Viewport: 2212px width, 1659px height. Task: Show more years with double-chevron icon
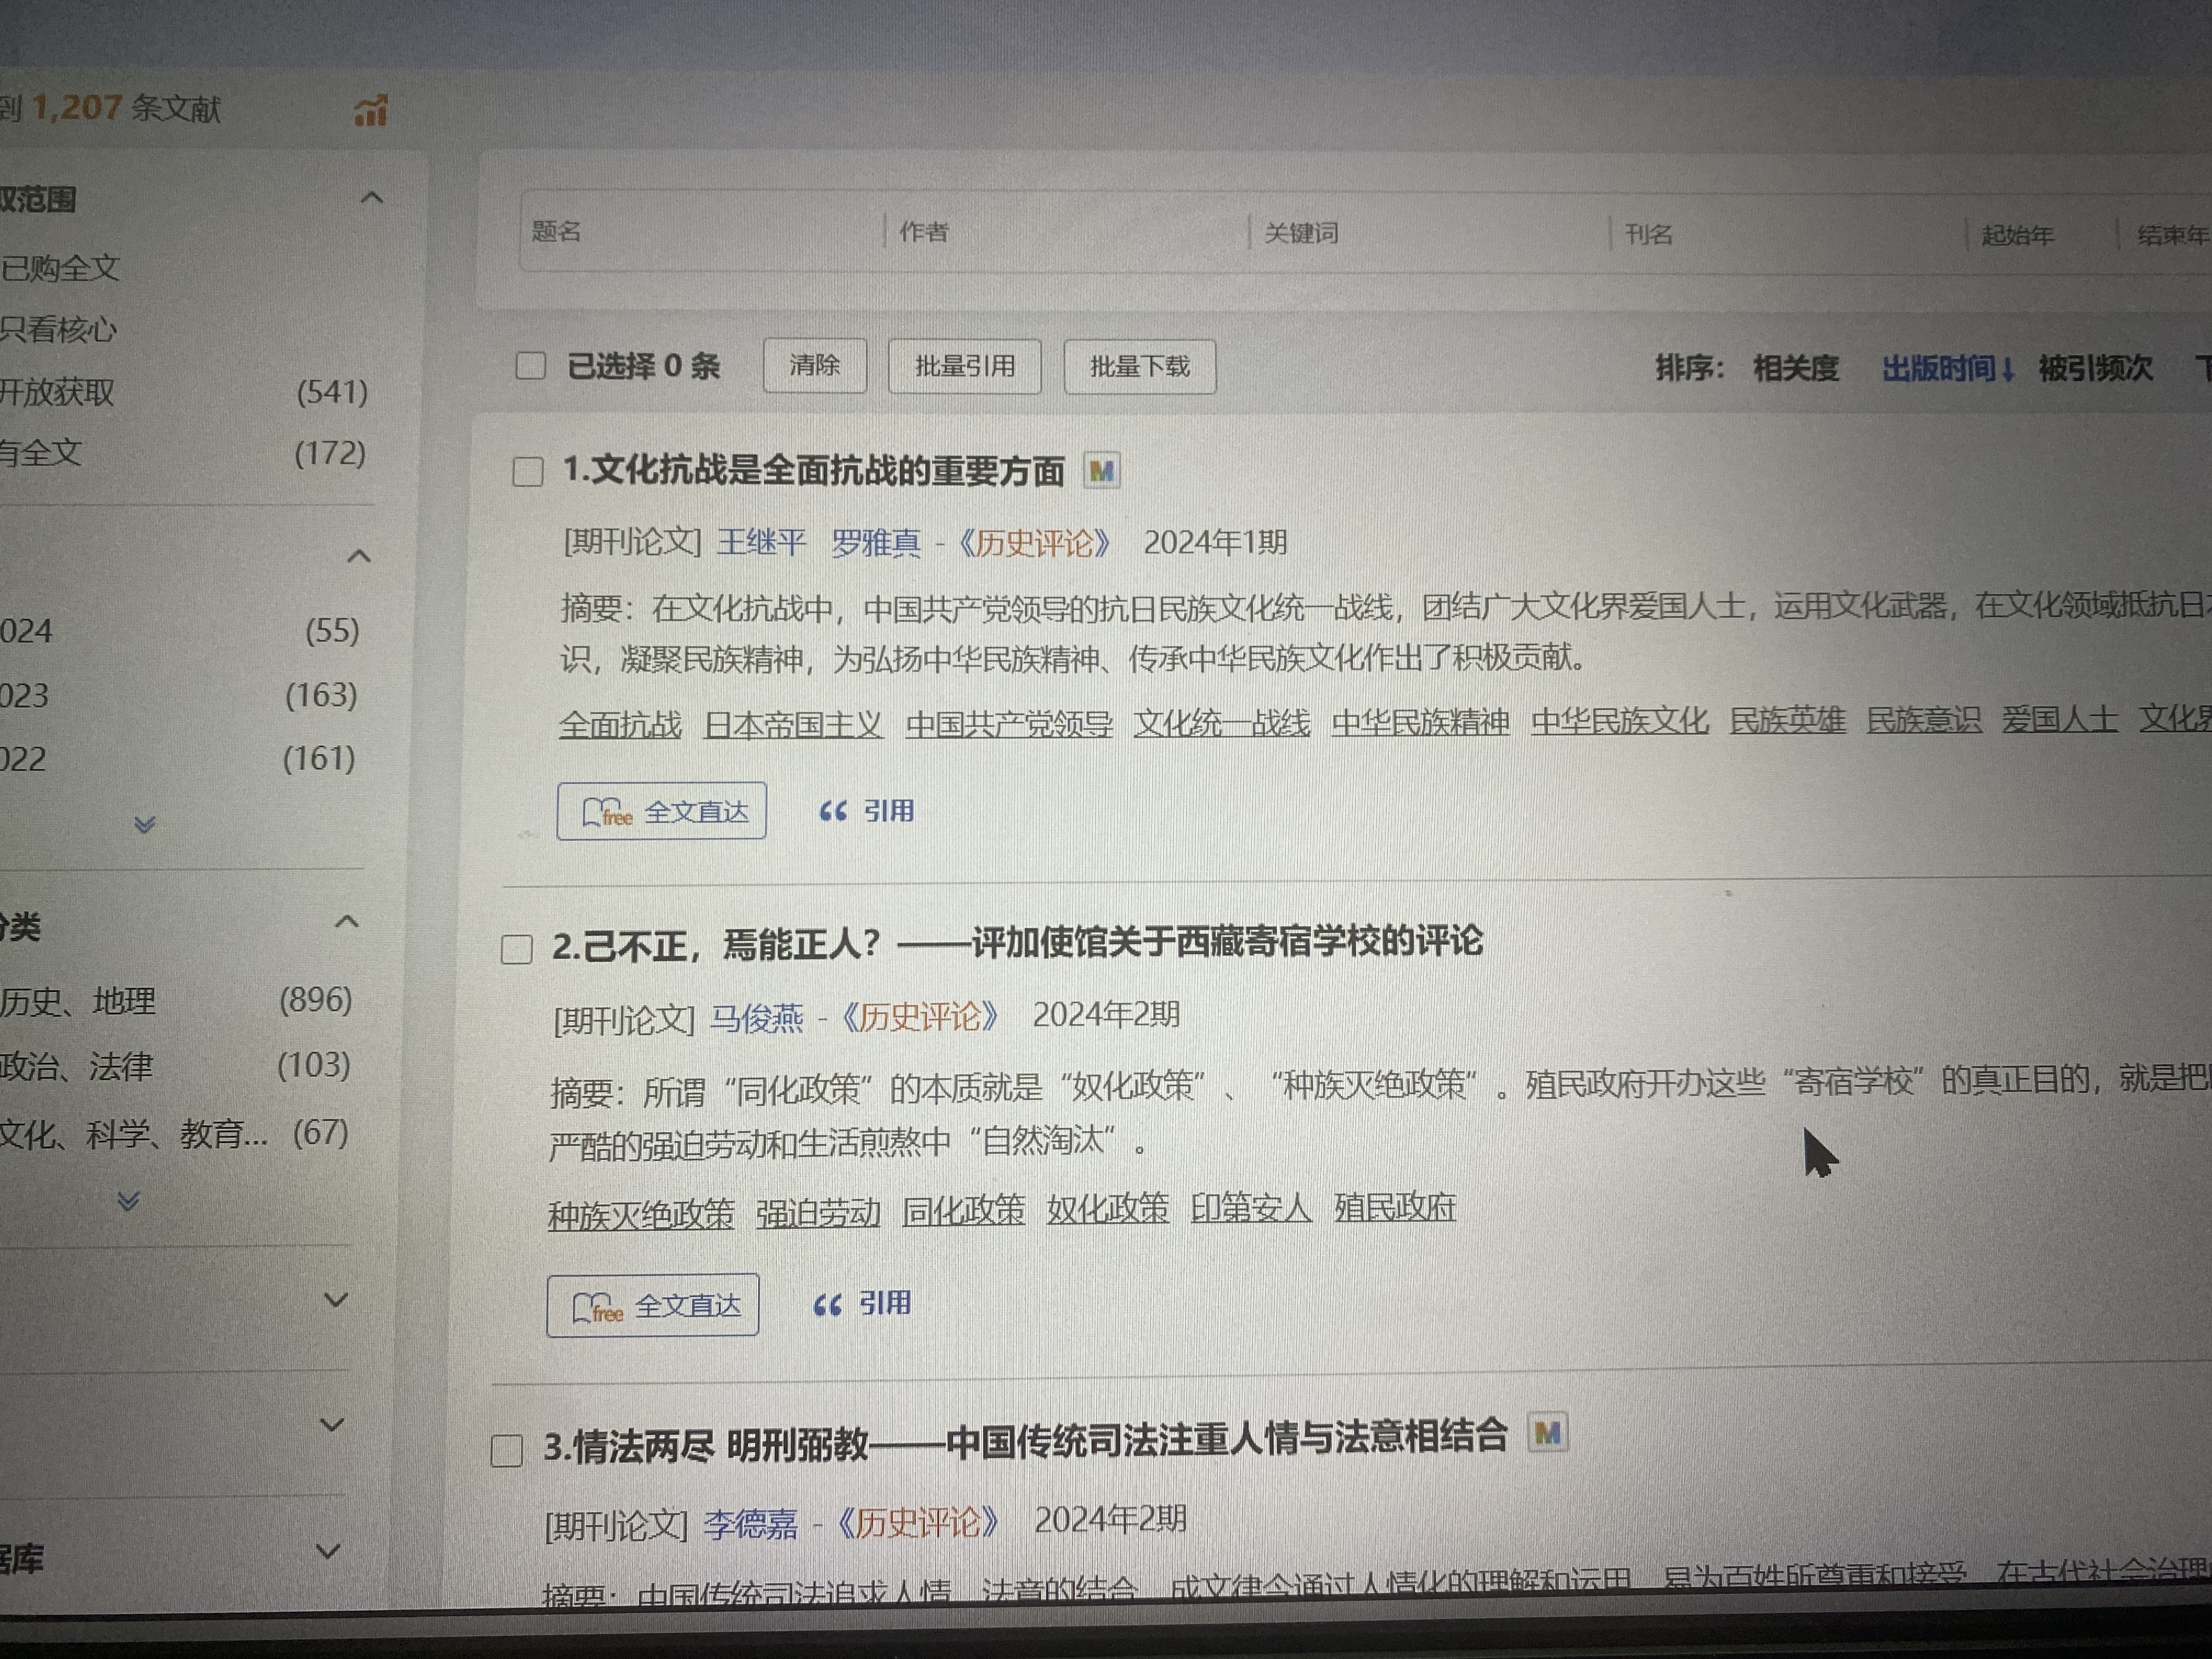[145, 824]
